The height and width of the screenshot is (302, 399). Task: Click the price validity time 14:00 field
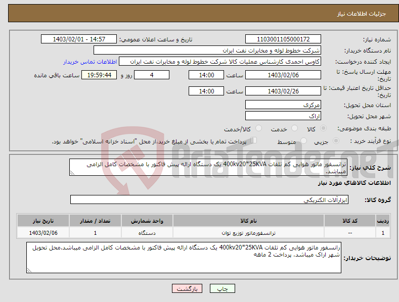point(206,91)
